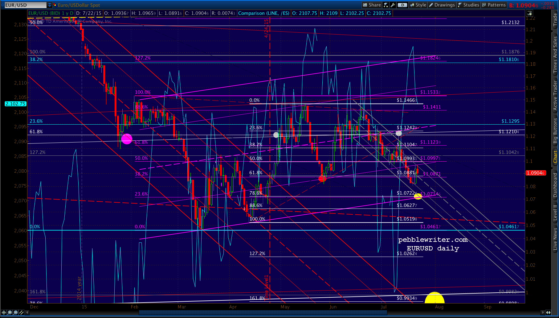Click the bid quote B: 1.0904
This screenshot has width=559, height=318.
coord(524,5)
